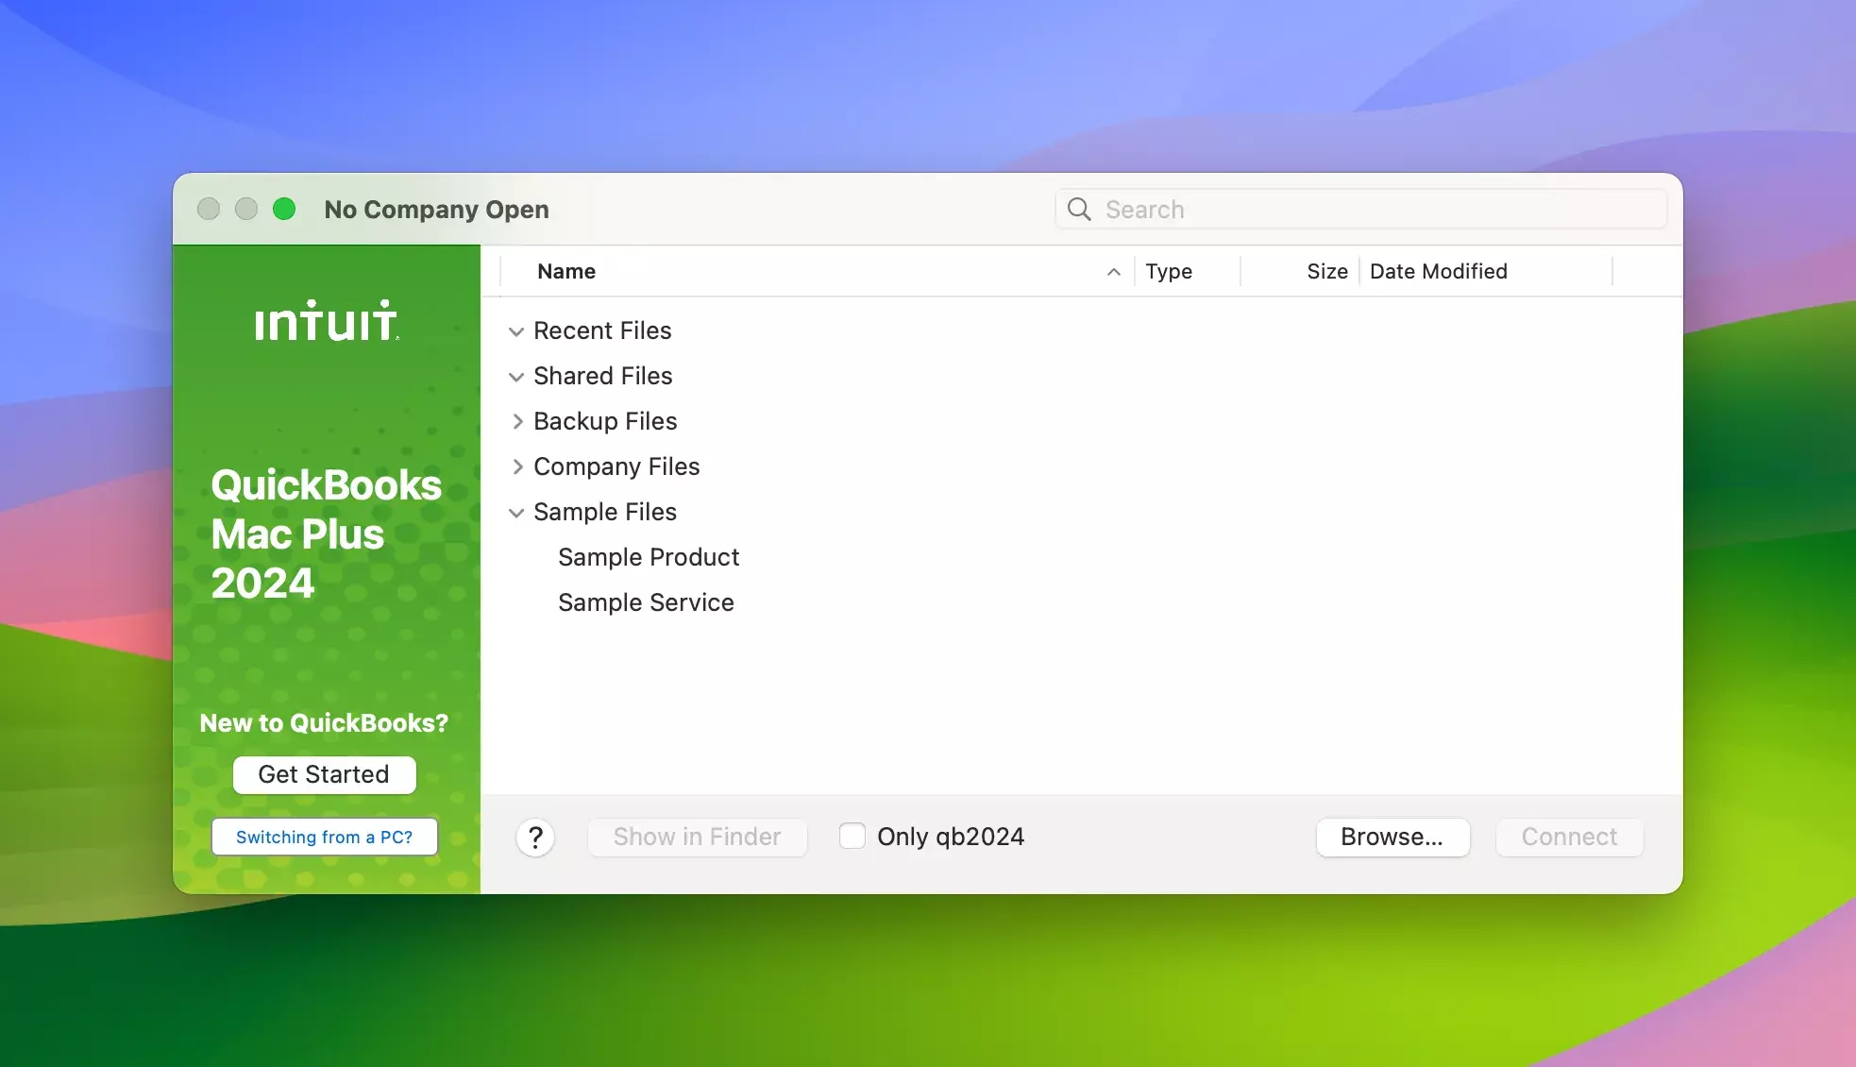Screen dimensions: 1856x1067
Task: Collapse the Recent Files section
Action: point(516,331)
